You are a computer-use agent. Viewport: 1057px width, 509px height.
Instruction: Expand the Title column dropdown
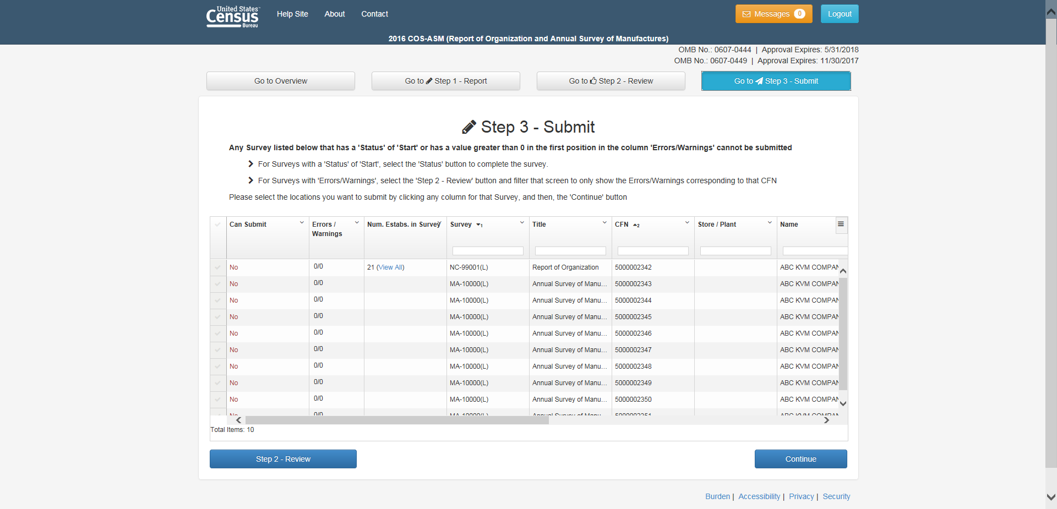604,223
